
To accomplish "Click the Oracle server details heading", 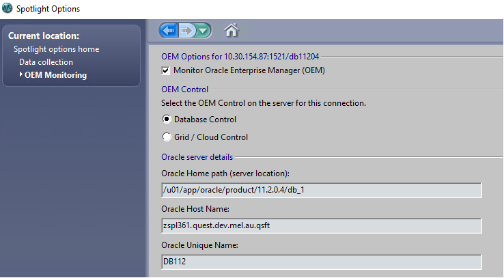I will (x=197, y=157).
